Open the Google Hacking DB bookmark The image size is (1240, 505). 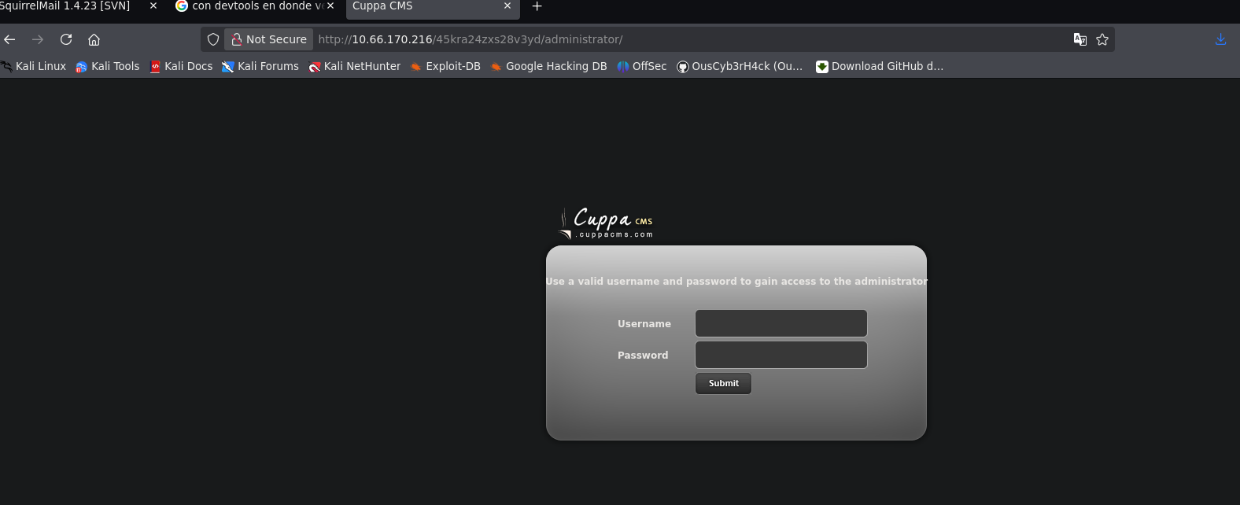point(548,66)
